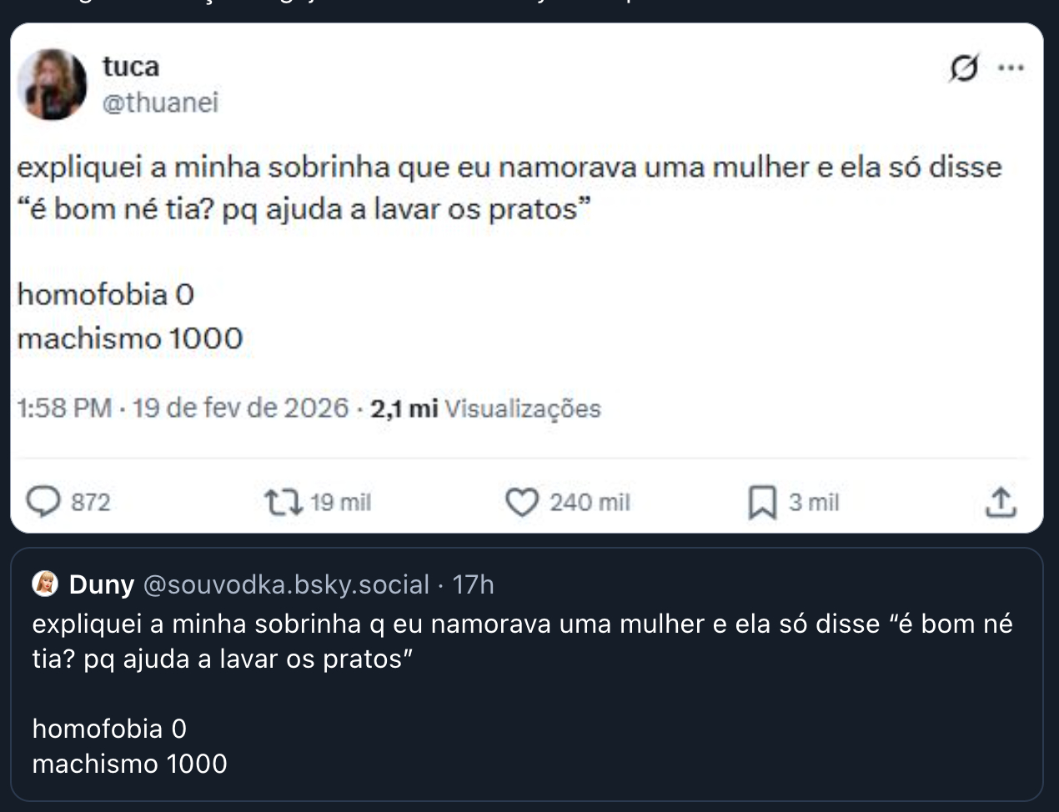1059x812 pixels.
Task: View the 2,1 mi Visualizações stats
Action: click(x=485, y=409)
